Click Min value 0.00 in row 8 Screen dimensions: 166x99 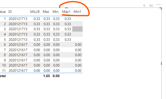[56, 55]
